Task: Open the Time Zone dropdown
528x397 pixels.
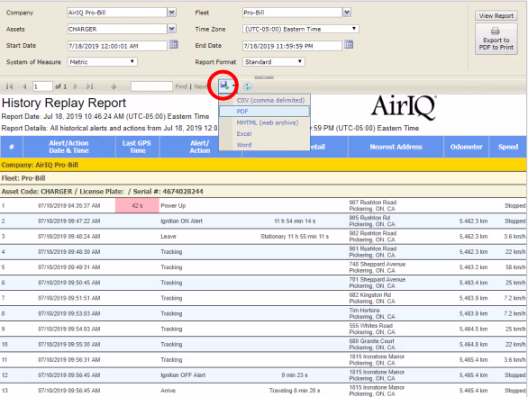Action: pyautogui.click(x=301, y=29)
